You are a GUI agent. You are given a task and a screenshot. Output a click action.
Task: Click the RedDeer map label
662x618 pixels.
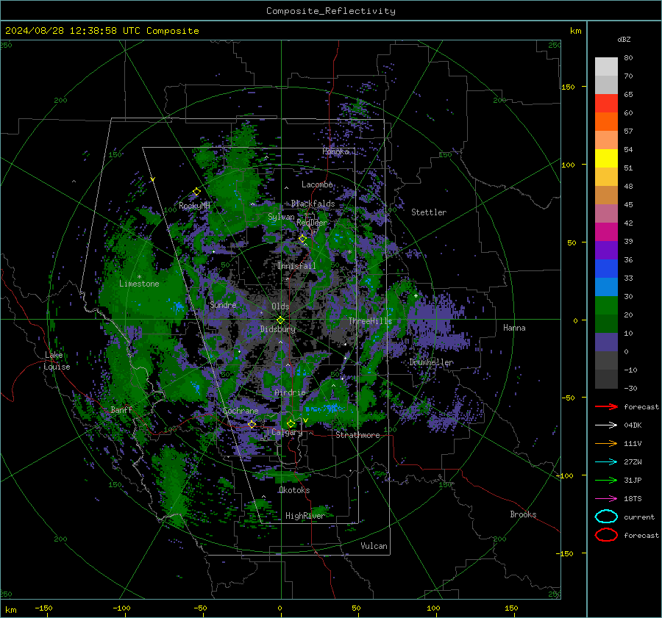coord(312,223)
